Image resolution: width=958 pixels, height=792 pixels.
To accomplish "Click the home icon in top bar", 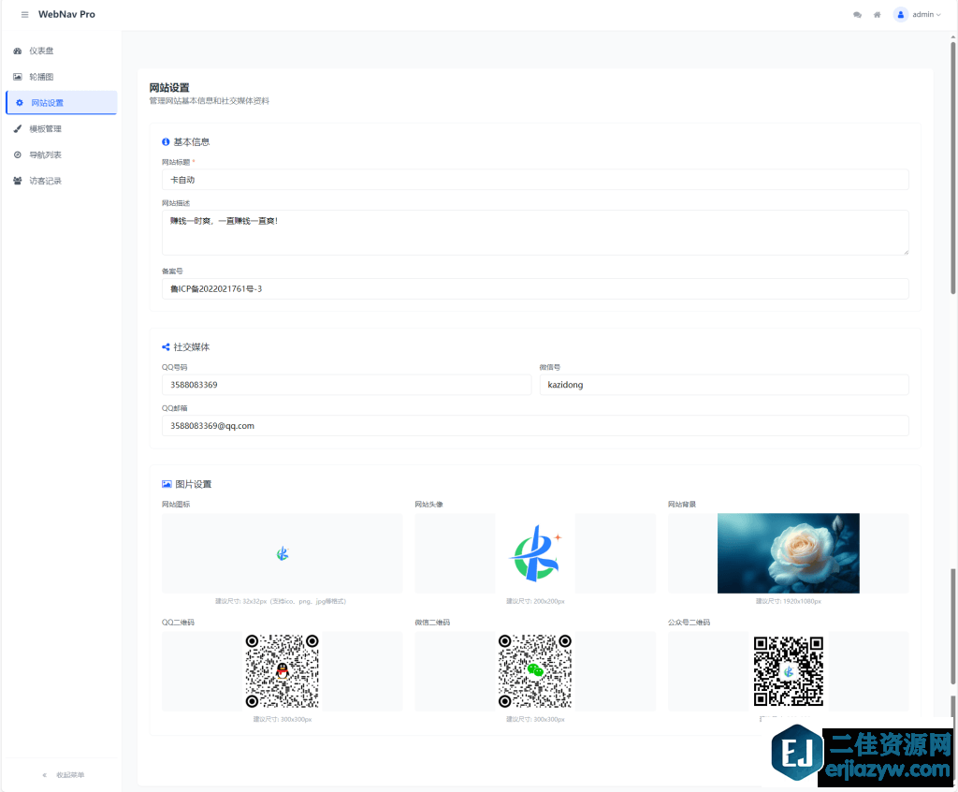I will [877, 15].
